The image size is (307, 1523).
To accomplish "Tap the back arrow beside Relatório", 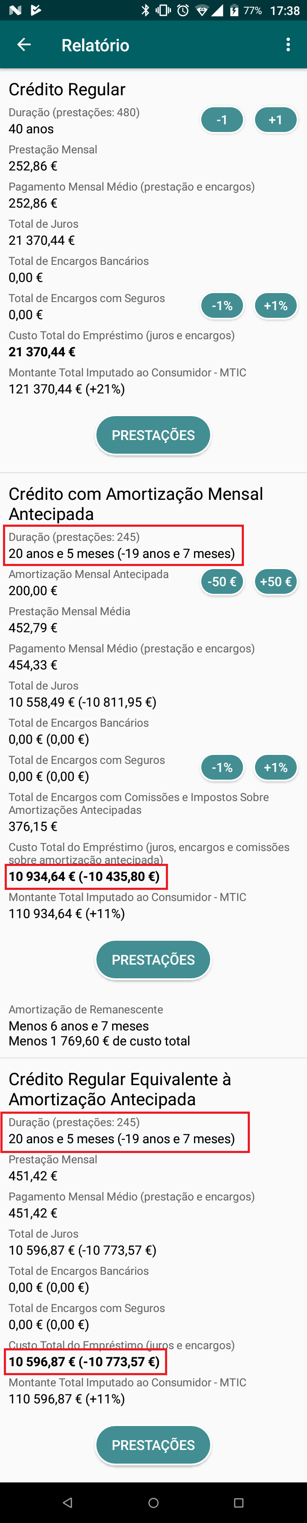I will pyautogui.click(x=23, y=45).
